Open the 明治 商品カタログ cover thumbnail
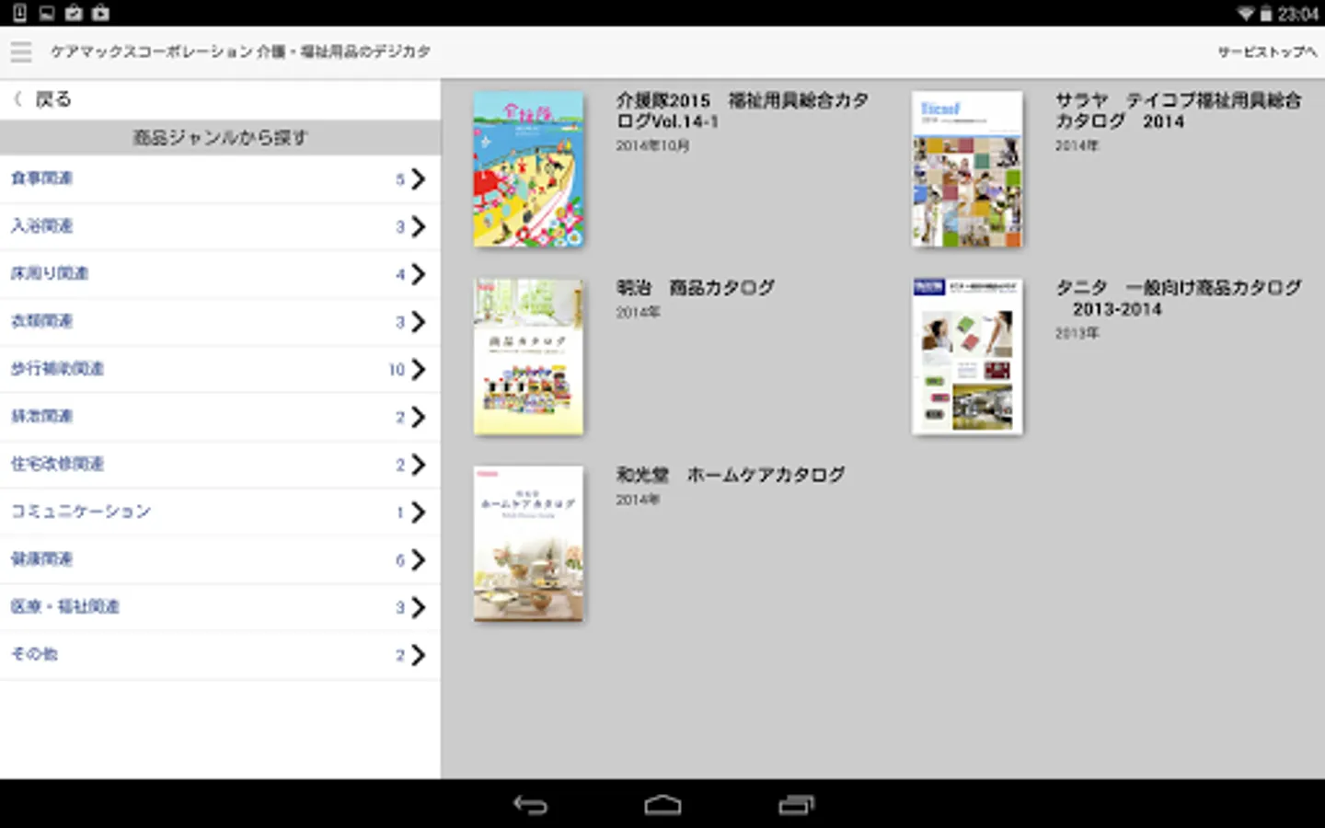Image resolution: width=1325 pixels, height=828 pixels. [x=528, y=356]
